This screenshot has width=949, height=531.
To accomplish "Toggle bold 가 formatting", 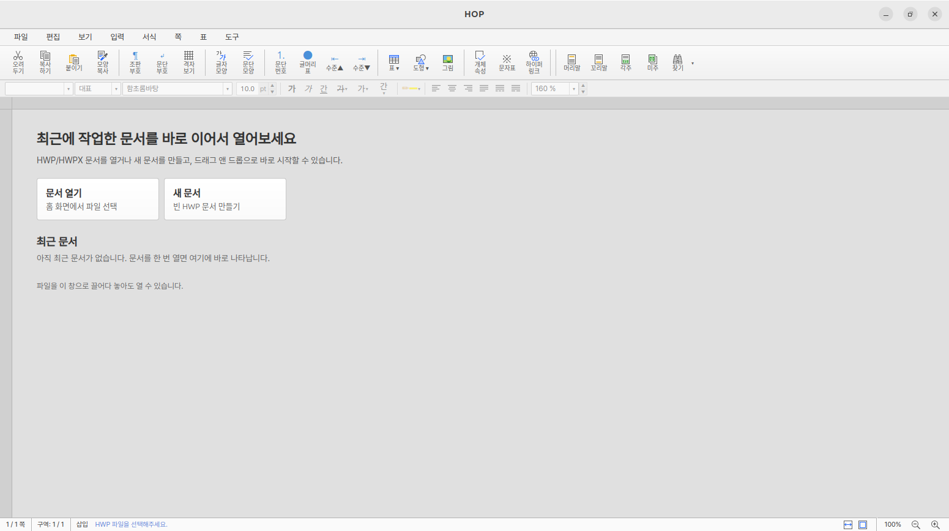I will coord(292,89).
